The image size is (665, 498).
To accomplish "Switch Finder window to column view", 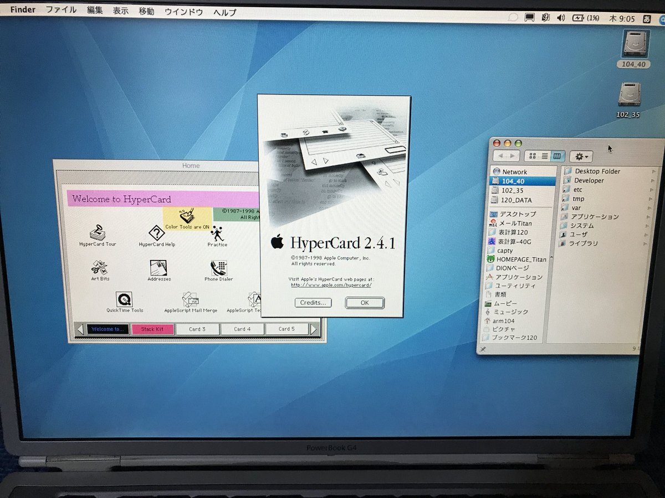I will pos(559,157).
